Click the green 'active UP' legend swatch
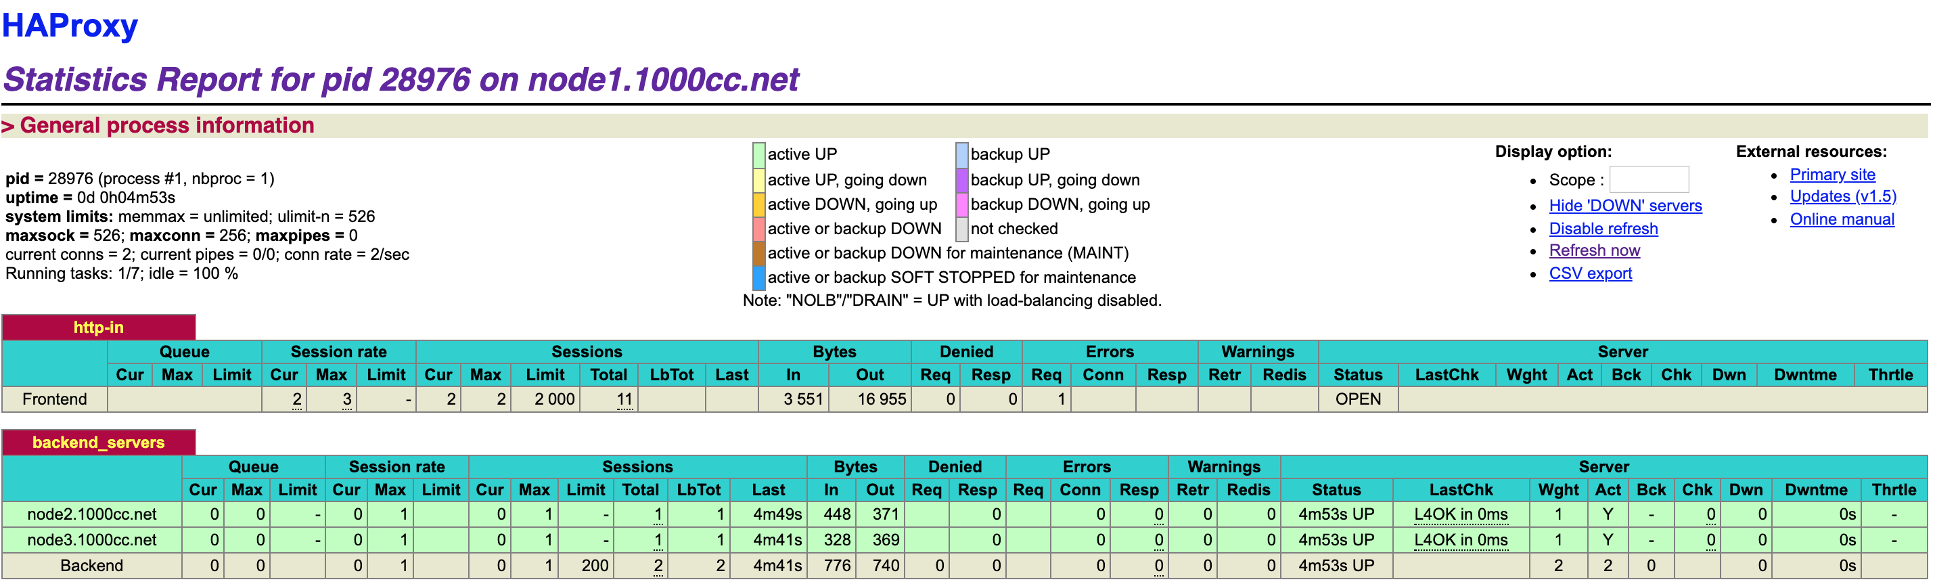The image size is (1935, 586). coord(758,155)
